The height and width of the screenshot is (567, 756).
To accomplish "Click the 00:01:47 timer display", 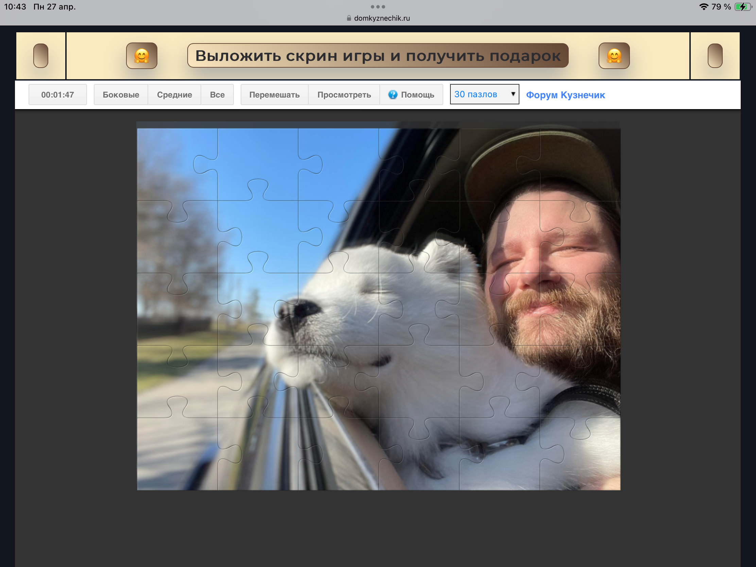I will pyautogui.click(x=57, y=95).
